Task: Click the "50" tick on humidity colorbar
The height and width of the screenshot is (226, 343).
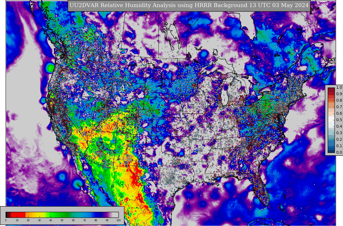Action: (x=62, y=220)
